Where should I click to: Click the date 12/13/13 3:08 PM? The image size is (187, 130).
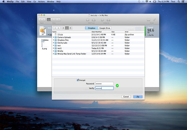tap(99, 46)
